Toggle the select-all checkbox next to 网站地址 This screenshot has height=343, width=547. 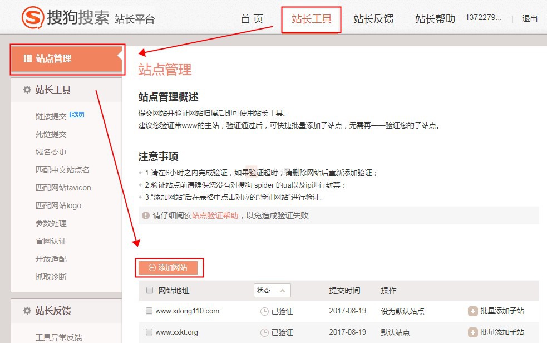tap(150, 290)
